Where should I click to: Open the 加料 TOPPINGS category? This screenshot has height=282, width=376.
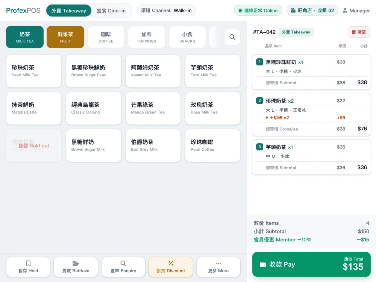pyautogui.click(x=147, y=37)
